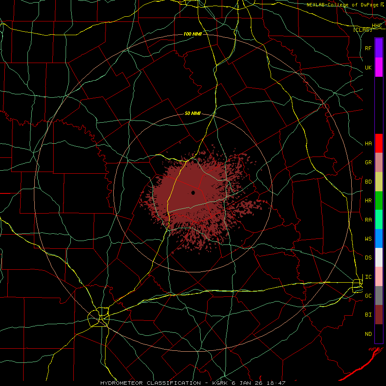Viewport: 386px width, 386px height.
Task: Click the UK legend label
Action: [368, 67]
